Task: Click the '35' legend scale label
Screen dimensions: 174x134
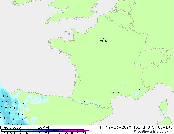Action: [66, 133]
